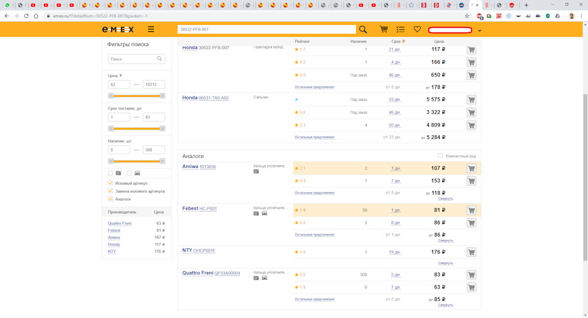Open Febest manufacturer link in filters
The image size is (588, 318).
tap(114, 231)
